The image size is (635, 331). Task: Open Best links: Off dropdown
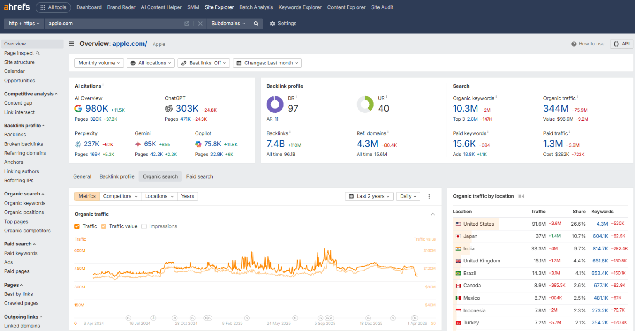[x=204, y=63]
